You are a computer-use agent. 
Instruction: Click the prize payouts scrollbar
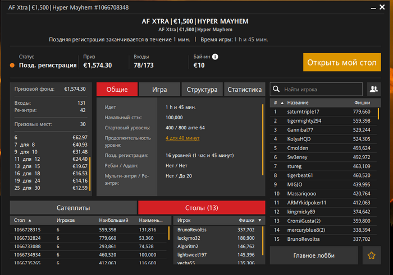90,174
